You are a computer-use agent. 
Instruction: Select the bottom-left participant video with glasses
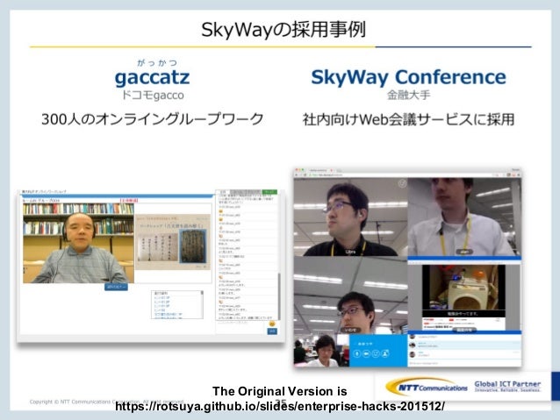(x=350, y=295)
